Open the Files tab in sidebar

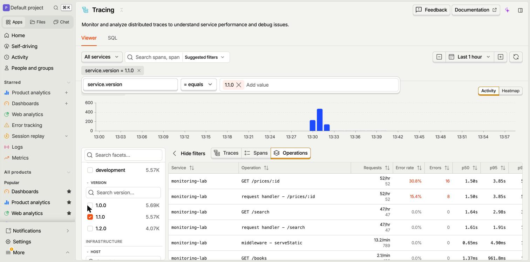(38, 22)
